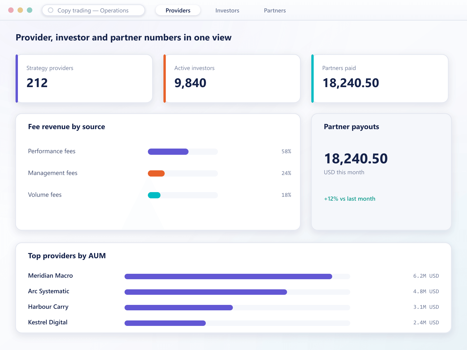Click the red window close dot
Viewport: 467px width, 350px height.
pos(11,10)
